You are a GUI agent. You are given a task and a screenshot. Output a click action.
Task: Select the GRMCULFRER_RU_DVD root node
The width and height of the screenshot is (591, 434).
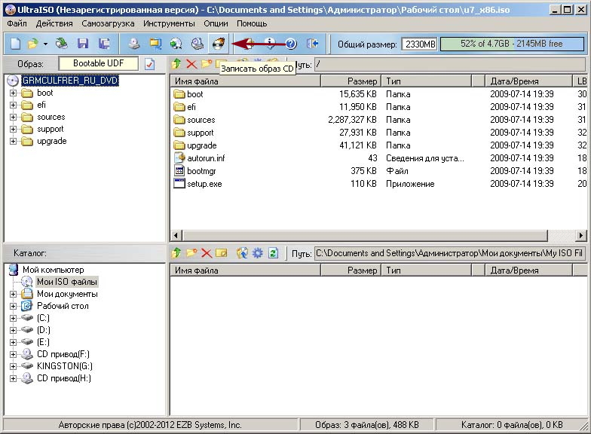coord(70,81)
